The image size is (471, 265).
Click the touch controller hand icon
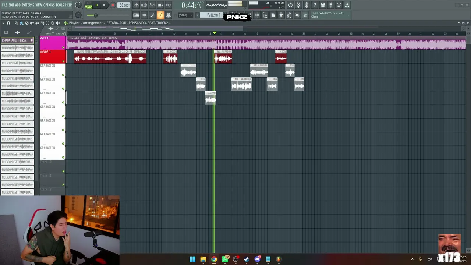tap(297, 15)
